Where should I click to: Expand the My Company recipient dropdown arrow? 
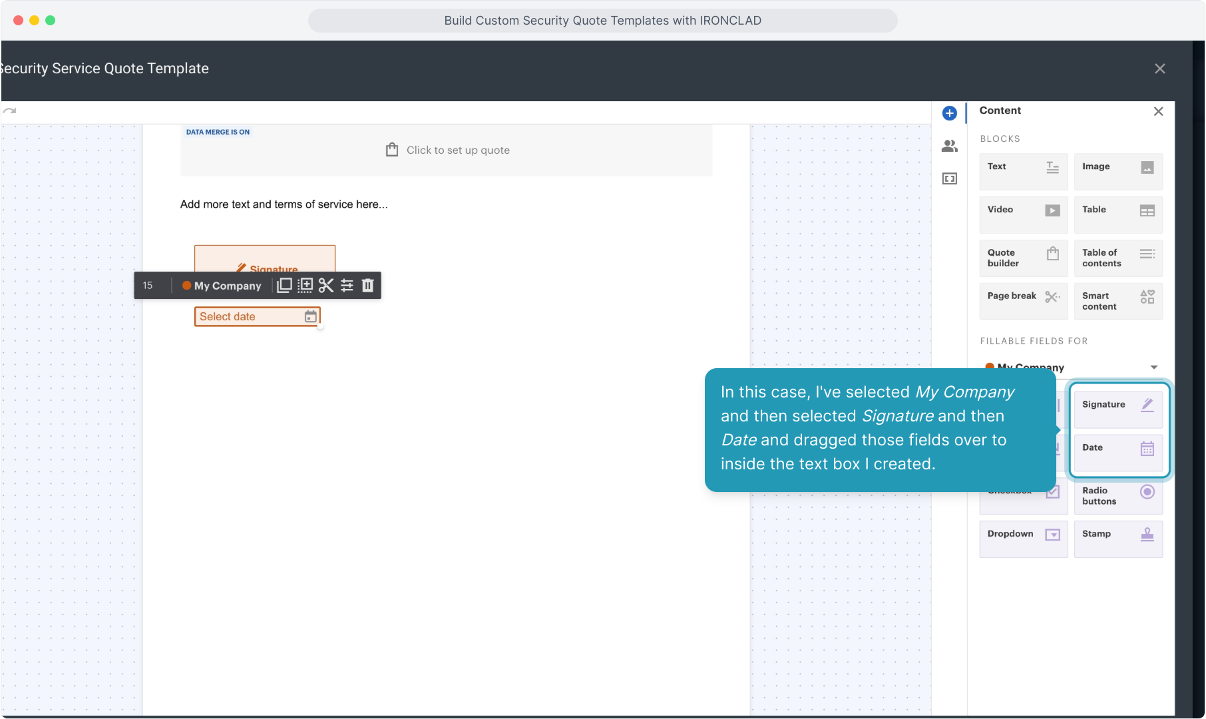[x=1153, y=367]
